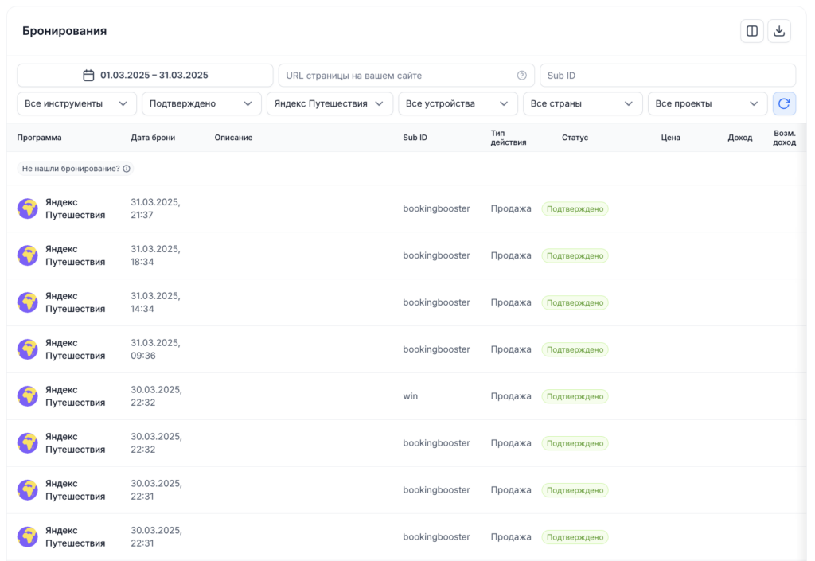Click 'Описание' column header
815x561 pixels.
pos(233,138)
